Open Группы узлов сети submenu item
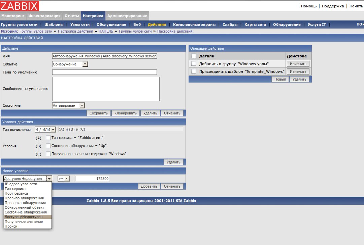This screenshot has height=245, width=364. pyautogui.click(x=19, y=24)
